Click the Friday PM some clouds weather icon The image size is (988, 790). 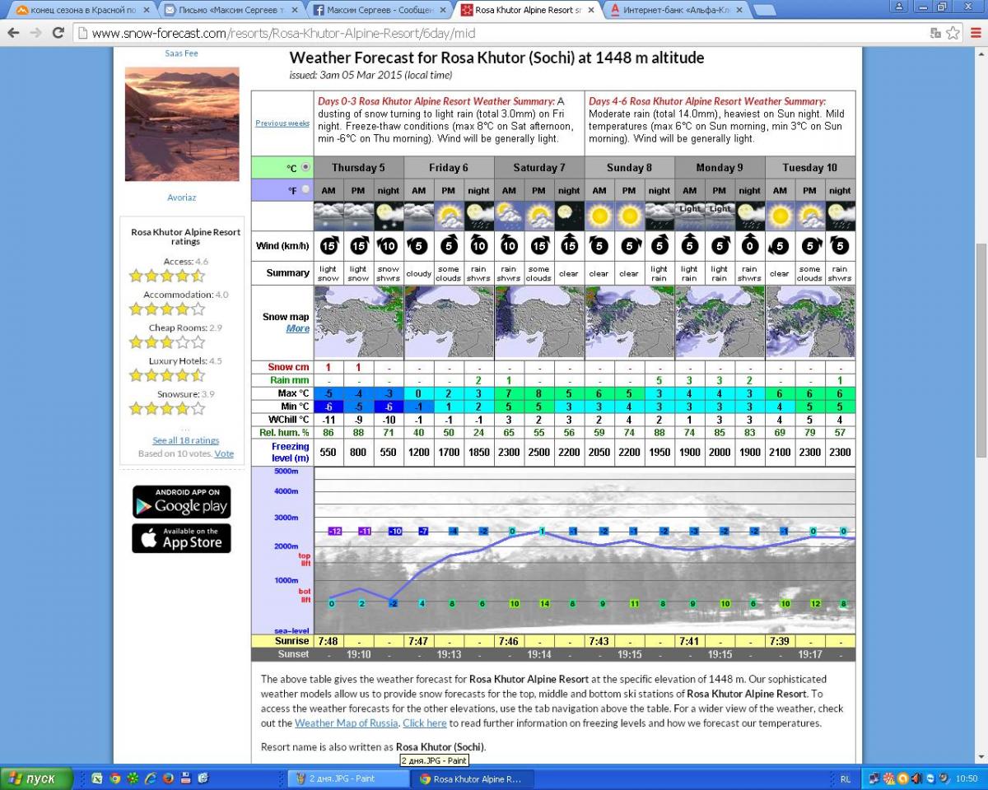click(x=449, y=216)
